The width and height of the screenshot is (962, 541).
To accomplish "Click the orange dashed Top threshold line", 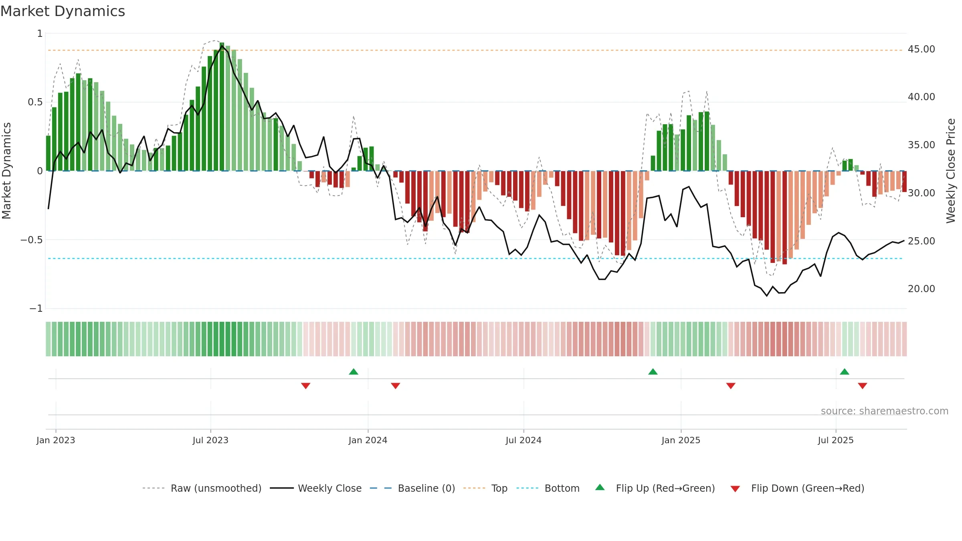I will point(475,50).
